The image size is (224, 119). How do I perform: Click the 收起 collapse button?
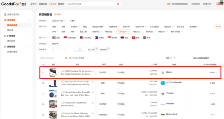[x=218, y=26]
